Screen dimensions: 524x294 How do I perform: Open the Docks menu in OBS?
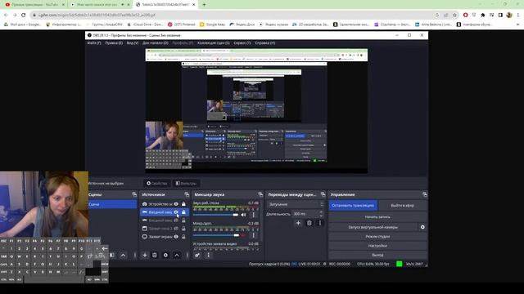click(156, 43)
